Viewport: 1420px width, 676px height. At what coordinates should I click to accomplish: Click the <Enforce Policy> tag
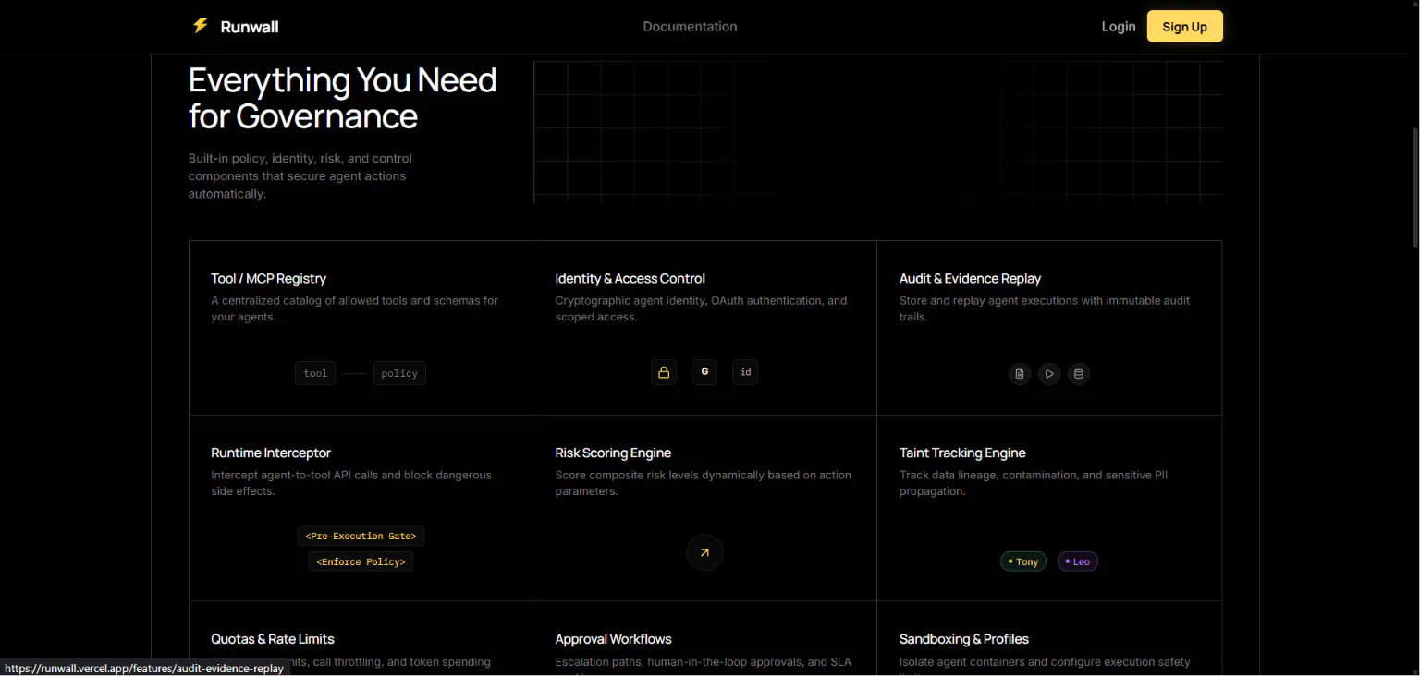(361, 561)
